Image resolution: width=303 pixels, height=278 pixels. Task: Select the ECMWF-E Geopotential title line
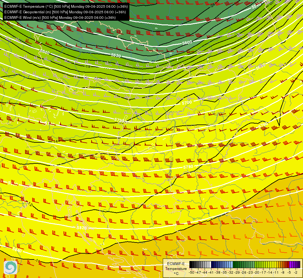pos(65,12)
